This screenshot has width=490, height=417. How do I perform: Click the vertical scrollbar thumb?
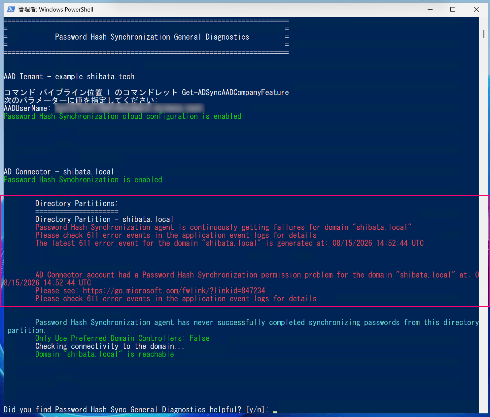[483, 34]
